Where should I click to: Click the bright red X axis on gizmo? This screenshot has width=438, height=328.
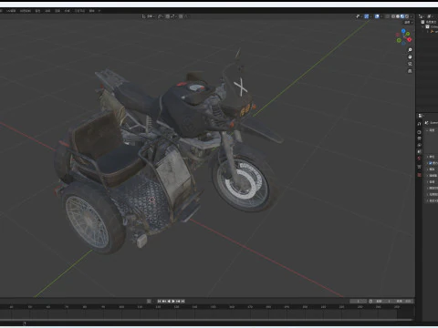[410, 39]
